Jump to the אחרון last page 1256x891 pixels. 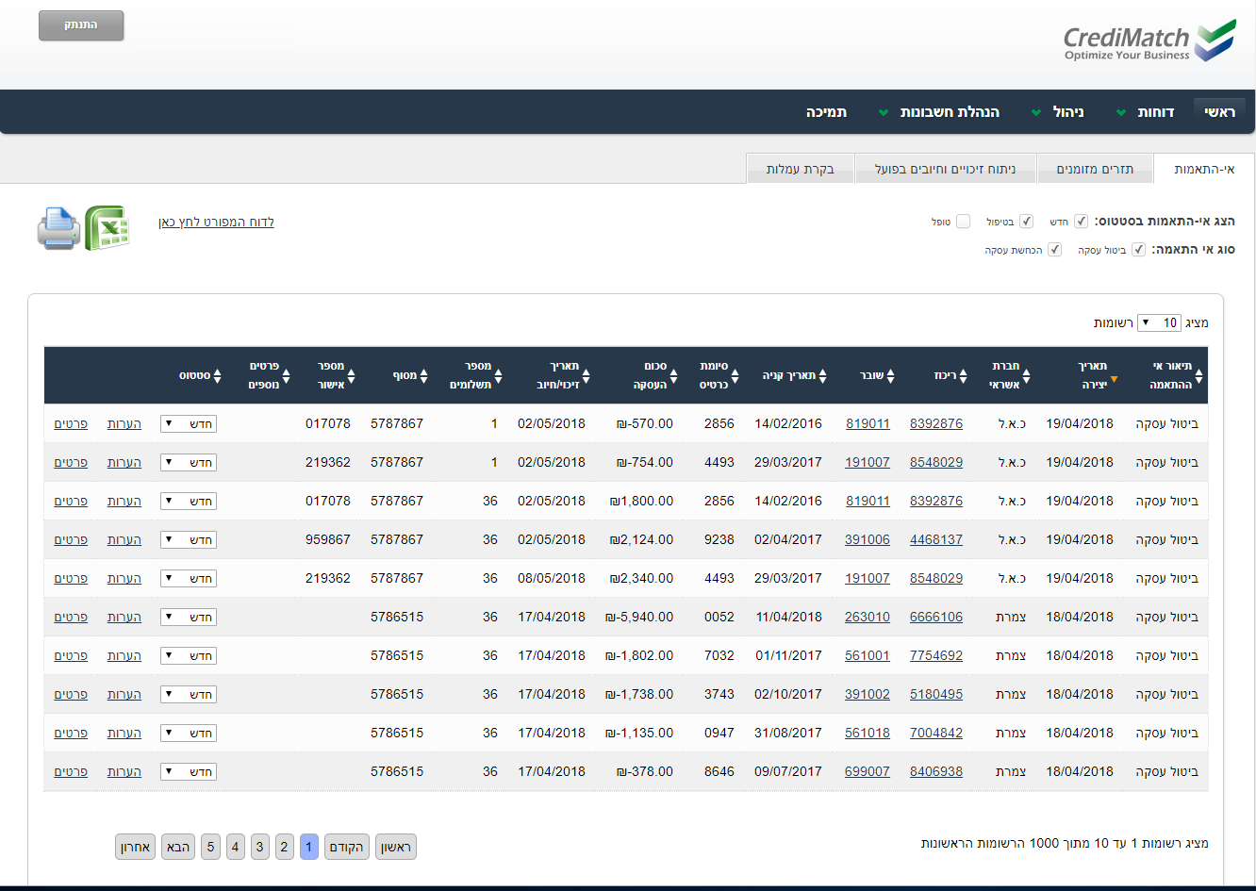pyautogui.click(x=136, y=847)
